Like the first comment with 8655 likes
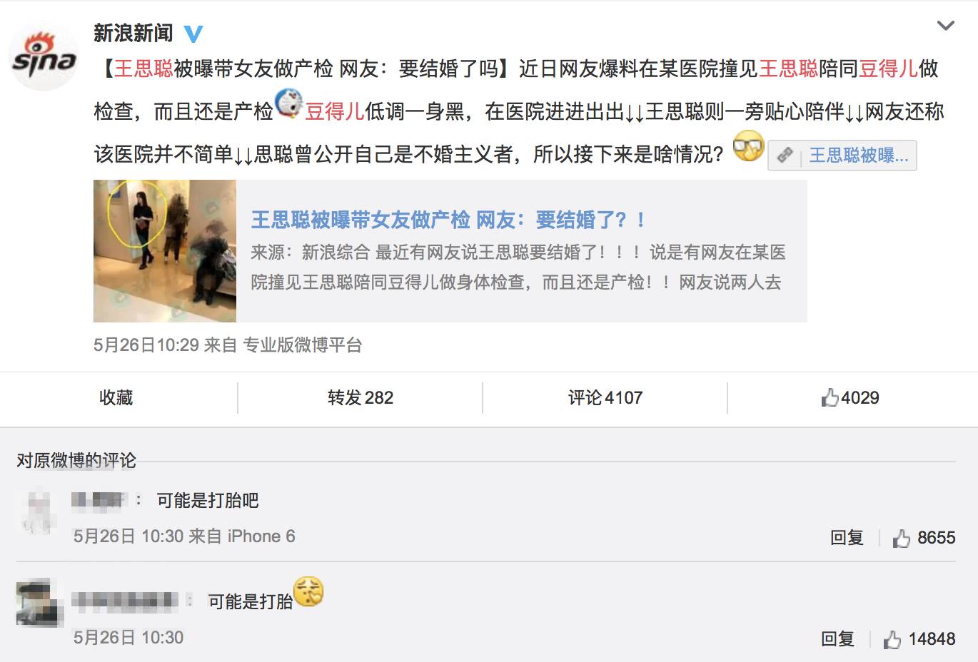Image resolution: width=978 pixels, height=662 pixels. pyautogui.click(x=924, y=538)
